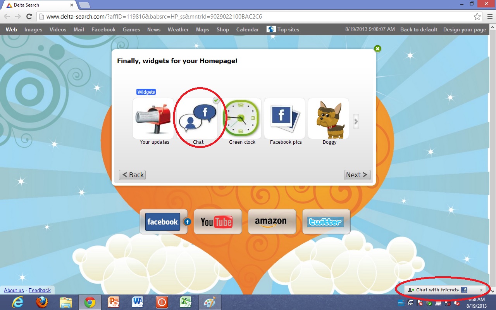This screenshot has width=496, height=310.
Task: Close the Chat with friends bar
Action: (481, 290)
